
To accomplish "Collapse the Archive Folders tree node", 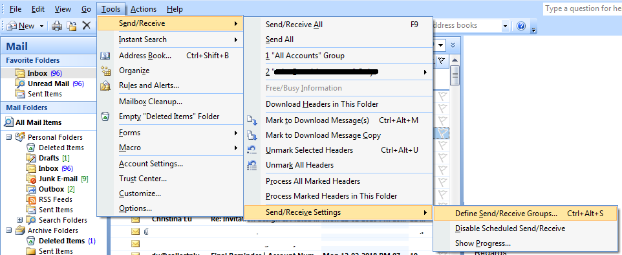I will (8, 230).
